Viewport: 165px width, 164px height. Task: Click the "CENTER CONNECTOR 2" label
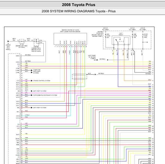(36, 47)
